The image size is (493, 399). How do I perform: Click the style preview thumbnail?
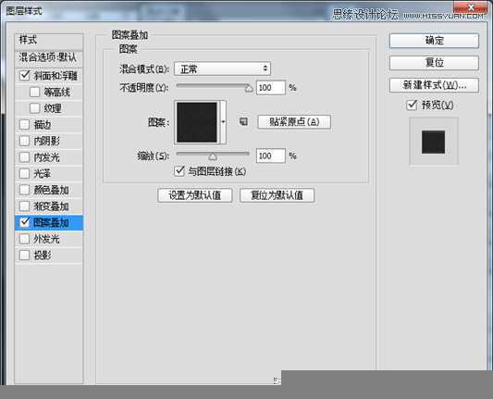point(433,142)
